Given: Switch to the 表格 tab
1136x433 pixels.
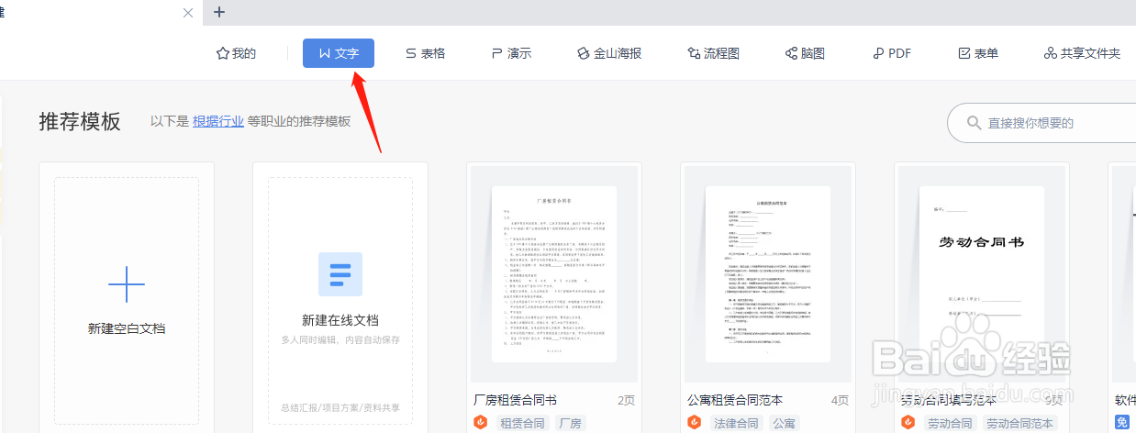Looking at the screenshot, I should tap(425, 53).
